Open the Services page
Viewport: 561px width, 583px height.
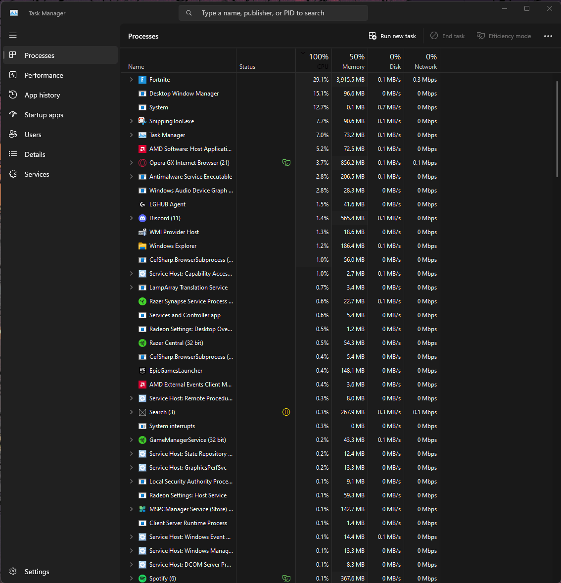tap(60, 174)
